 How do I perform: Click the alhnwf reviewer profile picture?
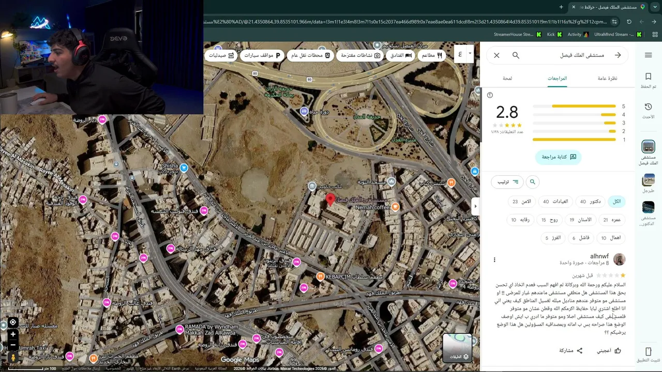tap(619, 259)
